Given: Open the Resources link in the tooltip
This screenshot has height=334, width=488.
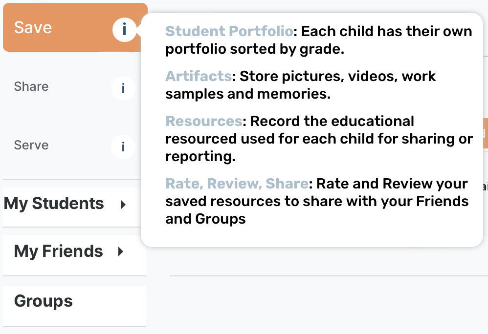Looking at the screenshot, I should [203, 121].
